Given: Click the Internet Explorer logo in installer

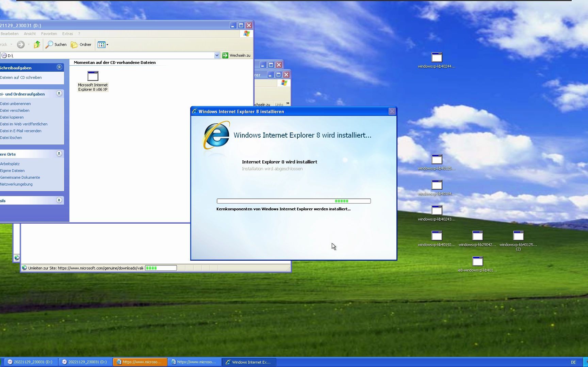Looking at the screenshot, I should click(x=216, y=136).
